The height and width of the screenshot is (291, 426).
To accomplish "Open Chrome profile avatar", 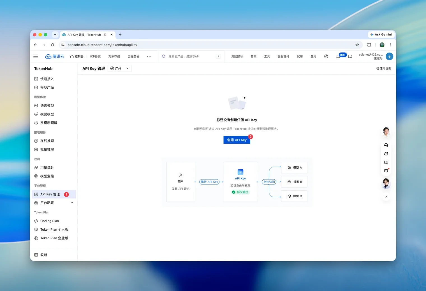I will click(x=382, y=45).
